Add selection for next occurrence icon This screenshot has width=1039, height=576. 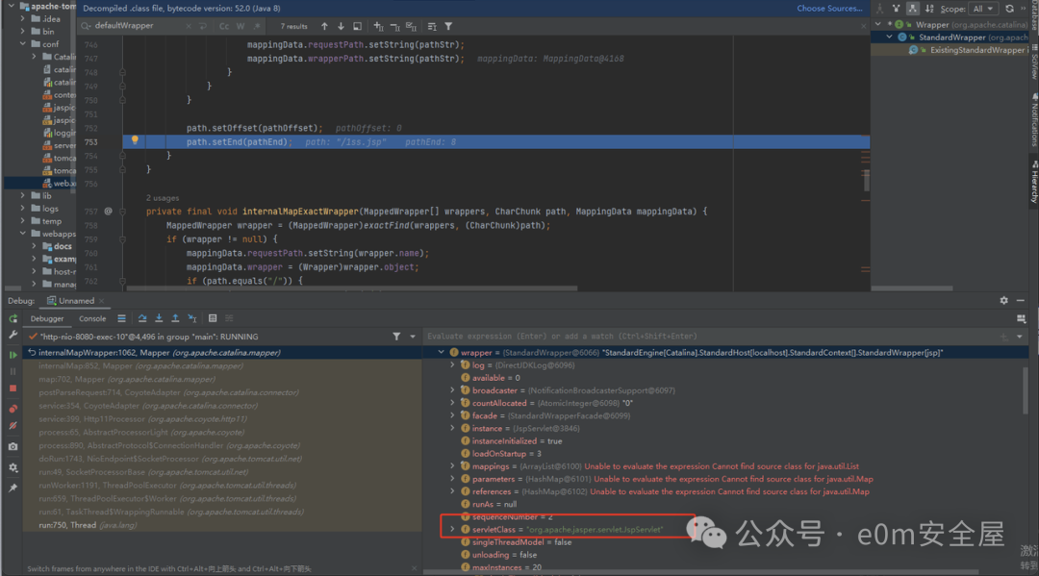(x=378, y=27)
